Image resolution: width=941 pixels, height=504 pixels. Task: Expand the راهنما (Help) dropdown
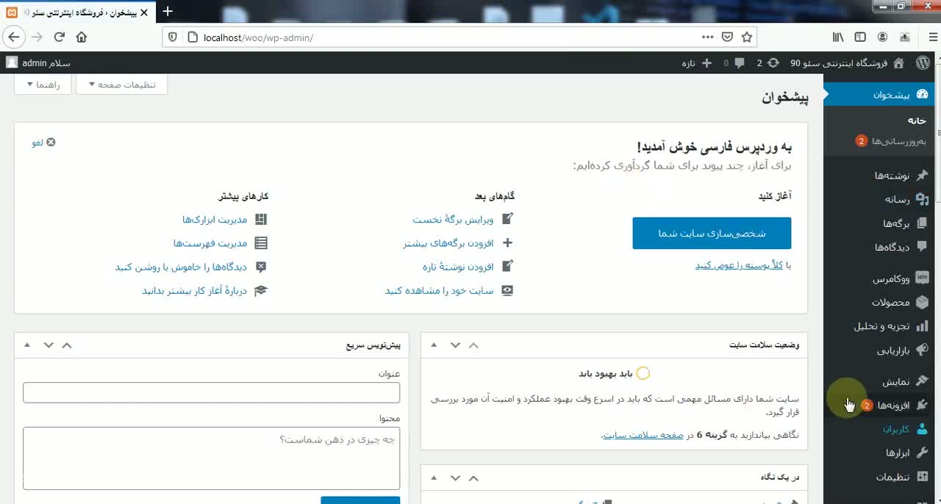click(x=44, y=84)
